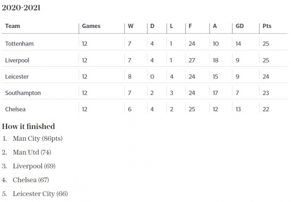The image size is (291, 202).
Task: Select the W column header
Action: pyautogui.click(x=130, y=26)
